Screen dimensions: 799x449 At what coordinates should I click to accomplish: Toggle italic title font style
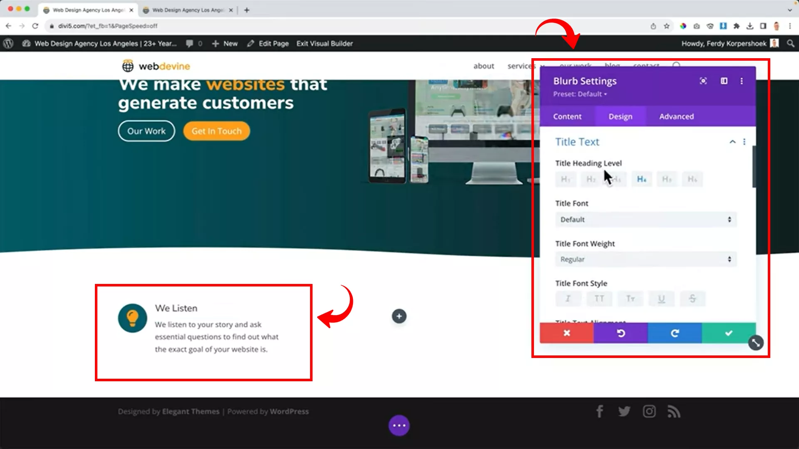click(x=568, y=299)
